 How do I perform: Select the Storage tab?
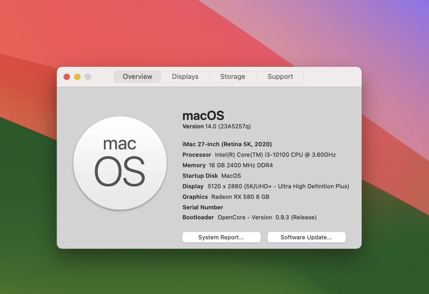[x=233, y=77]
